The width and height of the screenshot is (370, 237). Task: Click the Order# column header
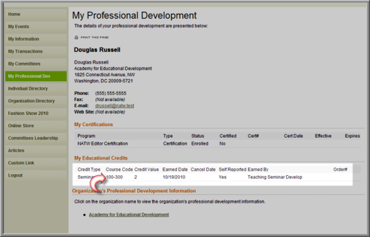pyautogui.click(x=340, y=169)
